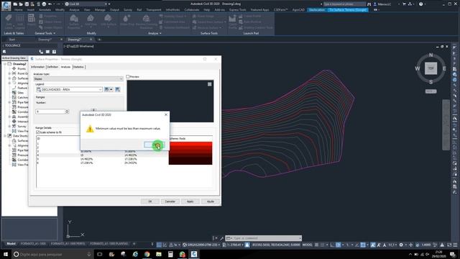This screenshot has height=259, width=460.
Task: Switch to the Definition tab
Action: point(52,67)
